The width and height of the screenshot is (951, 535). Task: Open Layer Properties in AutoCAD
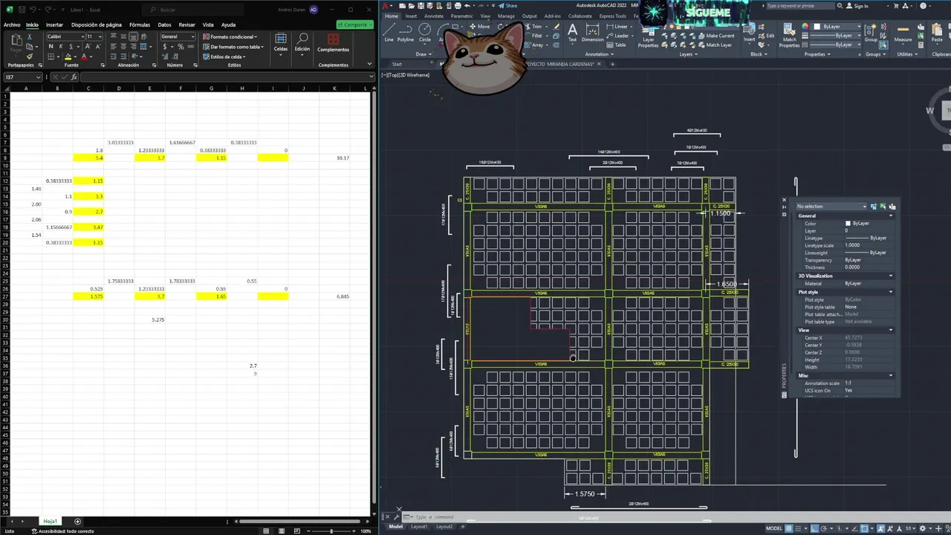(648, 36)
